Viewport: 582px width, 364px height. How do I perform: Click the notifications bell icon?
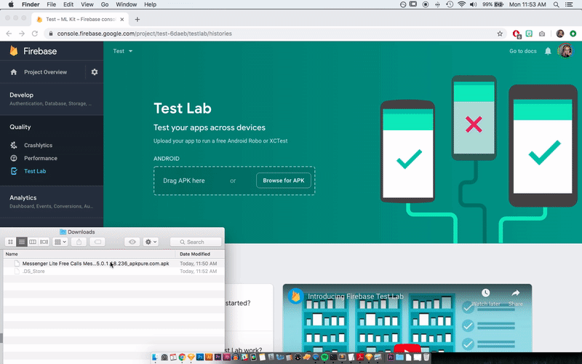[548, 51]
